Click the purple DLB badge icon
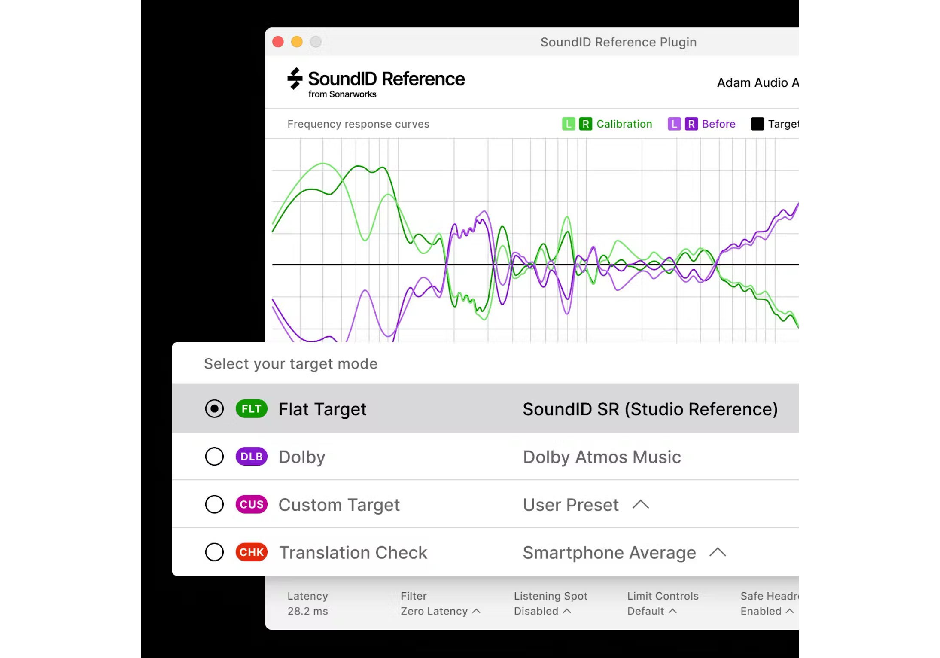 [252, 457]
